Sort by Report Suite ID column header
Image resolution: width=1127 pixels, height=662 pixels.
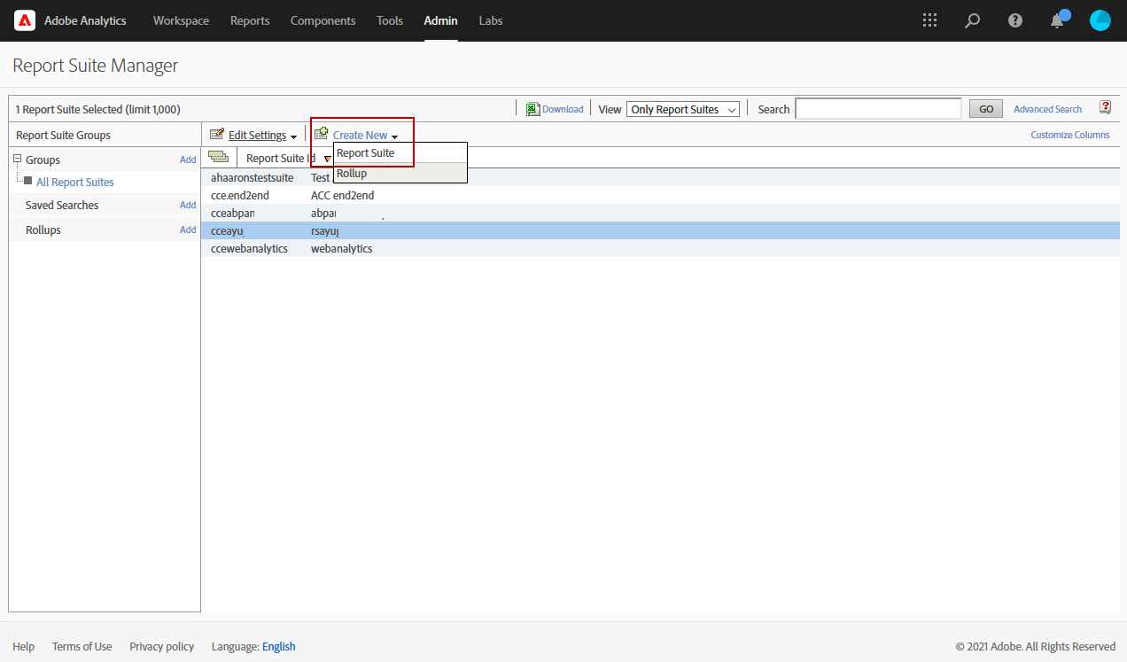[x=280, y=158]
